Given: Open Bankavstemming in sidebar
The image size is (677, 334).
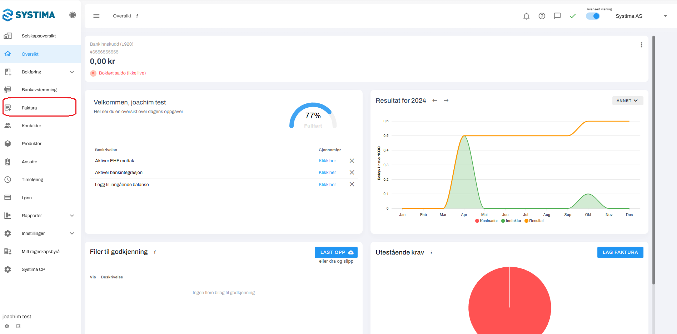Looking at the screenshot, I should tap(40, 90).
